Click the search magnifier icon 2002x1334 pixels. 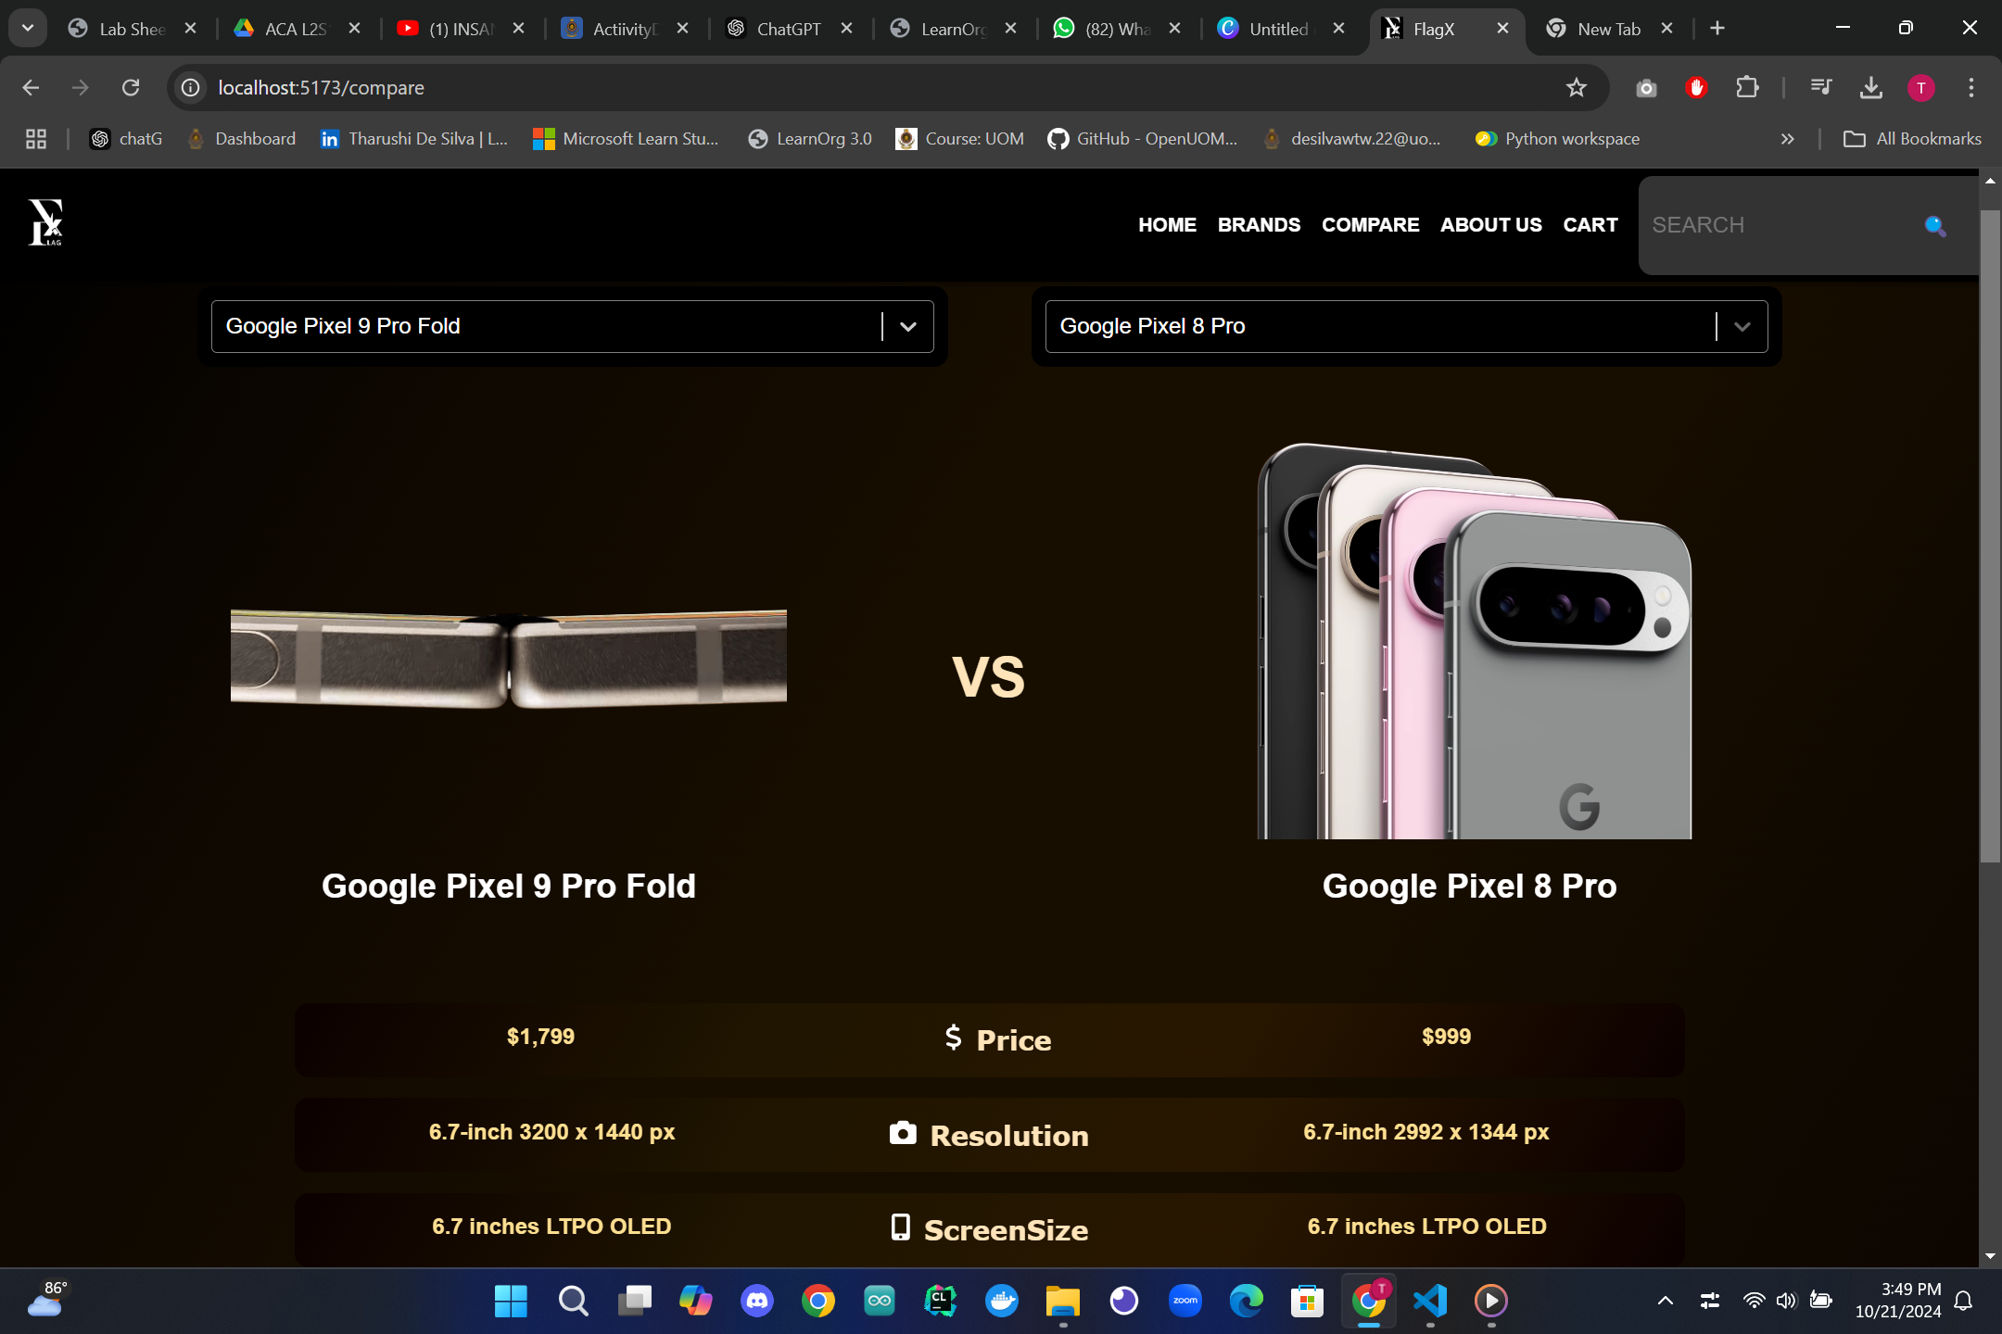click(x=1934, y=225)
